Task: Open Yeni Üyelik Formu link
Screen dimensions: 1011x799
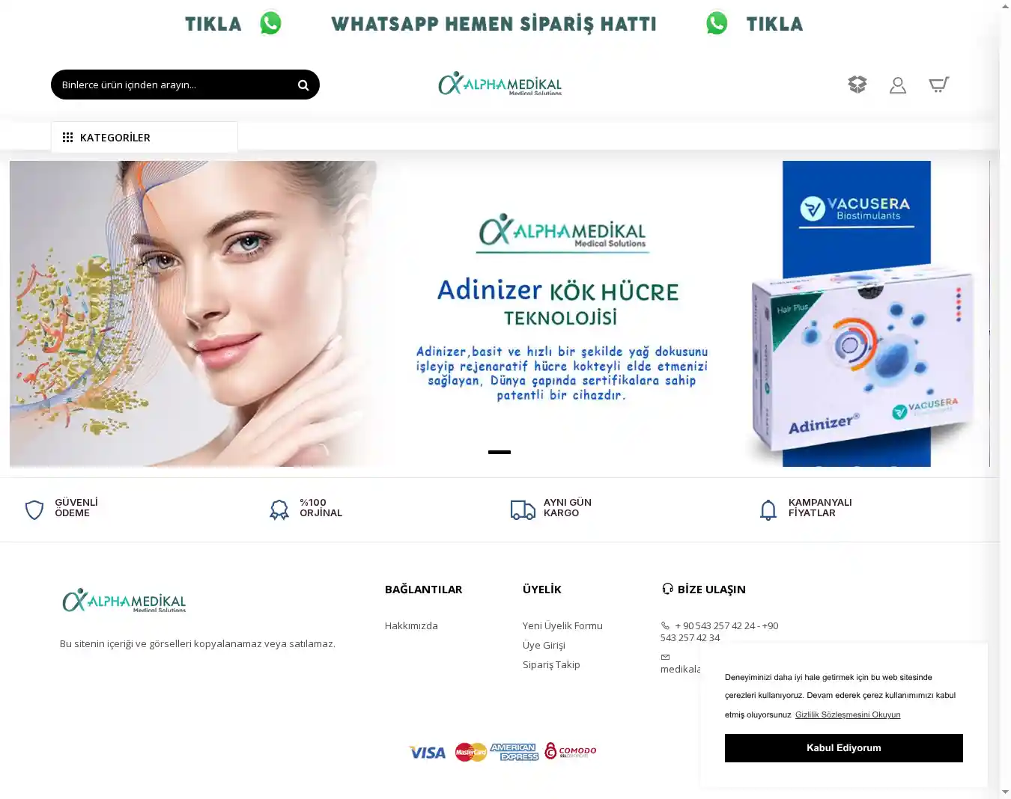Action: pyautogui.click(x=562, y=625)
